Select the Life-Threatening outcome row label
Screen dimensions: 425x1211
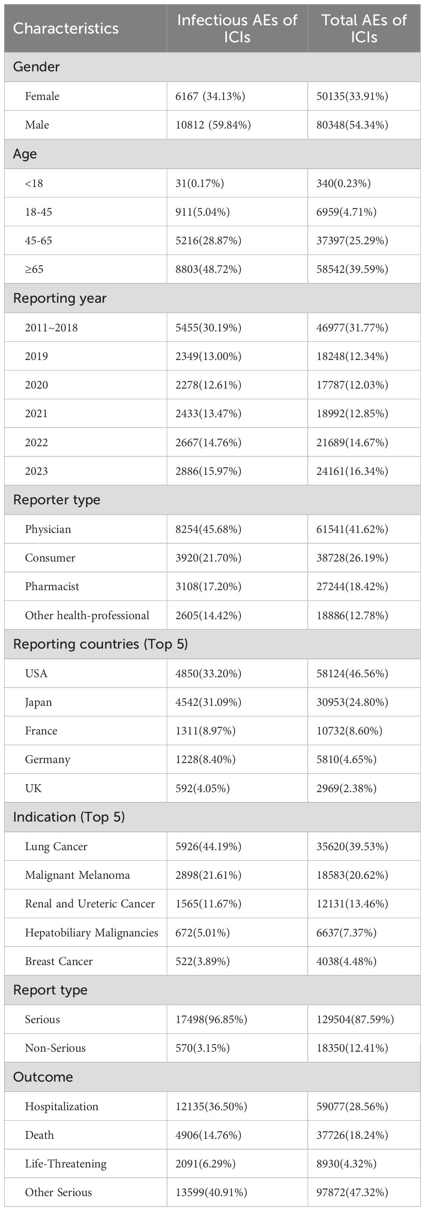click(66, 1164)
